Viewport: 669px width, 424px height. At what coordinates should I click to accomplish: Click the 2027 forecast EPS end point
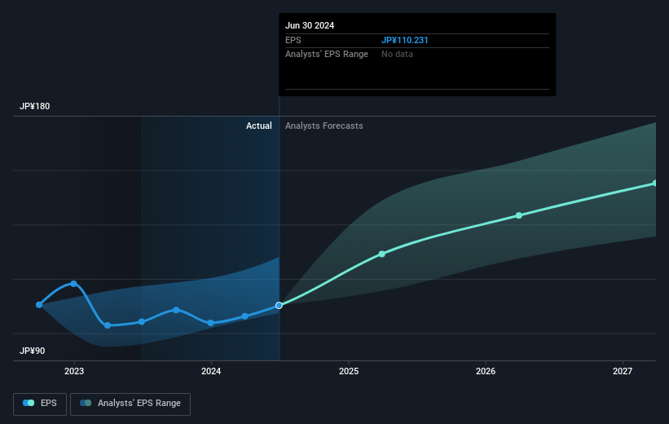[x=655, y=183]
